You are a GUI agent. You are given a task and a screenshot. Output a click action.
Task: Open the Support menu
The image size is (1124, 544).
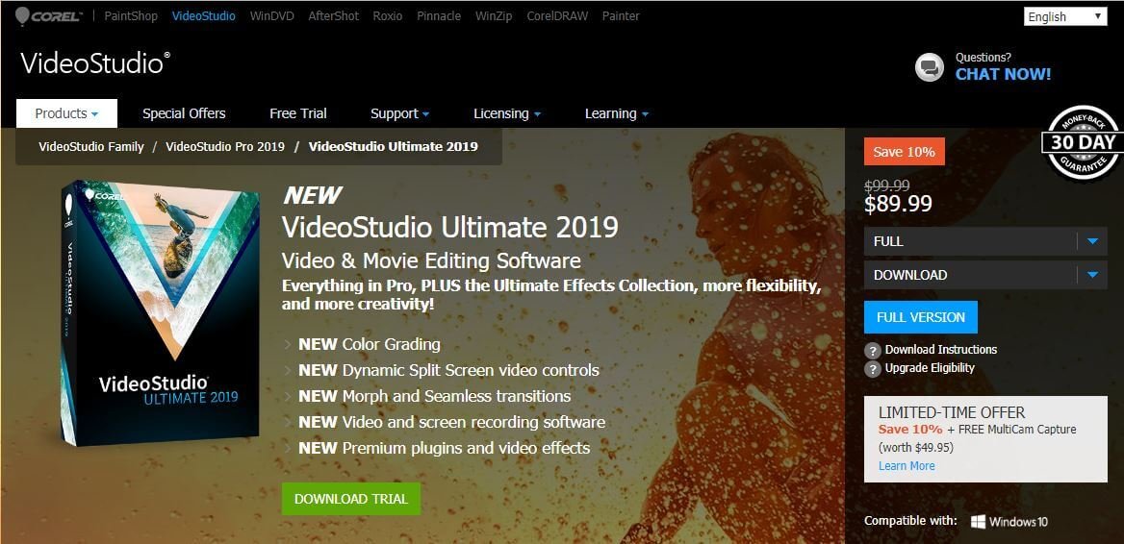click(x=400, y=113)
